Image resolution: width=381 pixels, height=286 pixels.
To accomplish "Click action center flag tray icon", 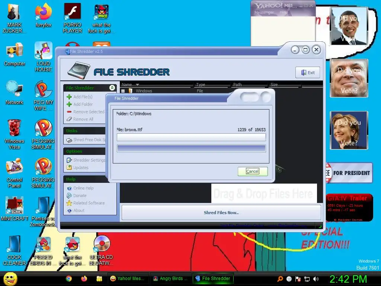I will click(298, 279).
